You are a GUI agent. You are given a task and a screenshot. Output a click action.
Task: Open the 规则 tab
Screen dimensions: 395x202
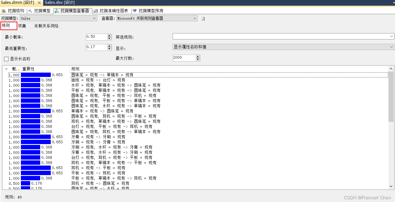pyautogui.click(x=8, y=26)
